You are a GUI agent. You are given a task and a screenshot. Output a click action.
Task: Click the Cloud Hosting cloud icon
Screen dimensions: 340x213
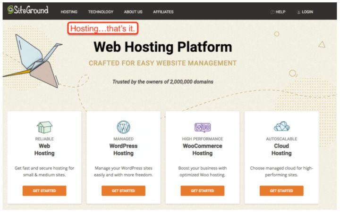(x=281, y=126)
